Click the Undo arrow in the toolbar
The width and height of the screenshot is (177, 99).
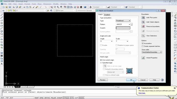(41, 7)
